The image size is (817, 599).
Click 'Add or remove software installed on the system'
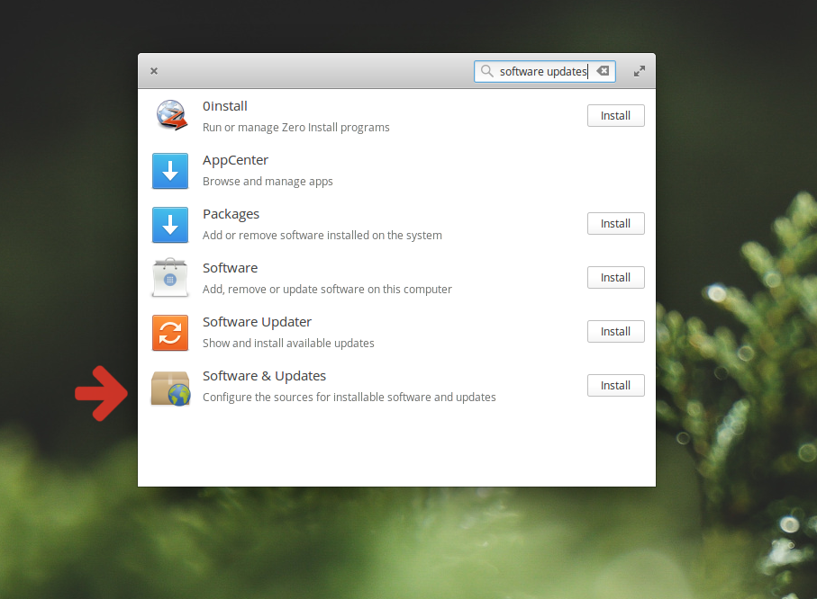(322, 236)
